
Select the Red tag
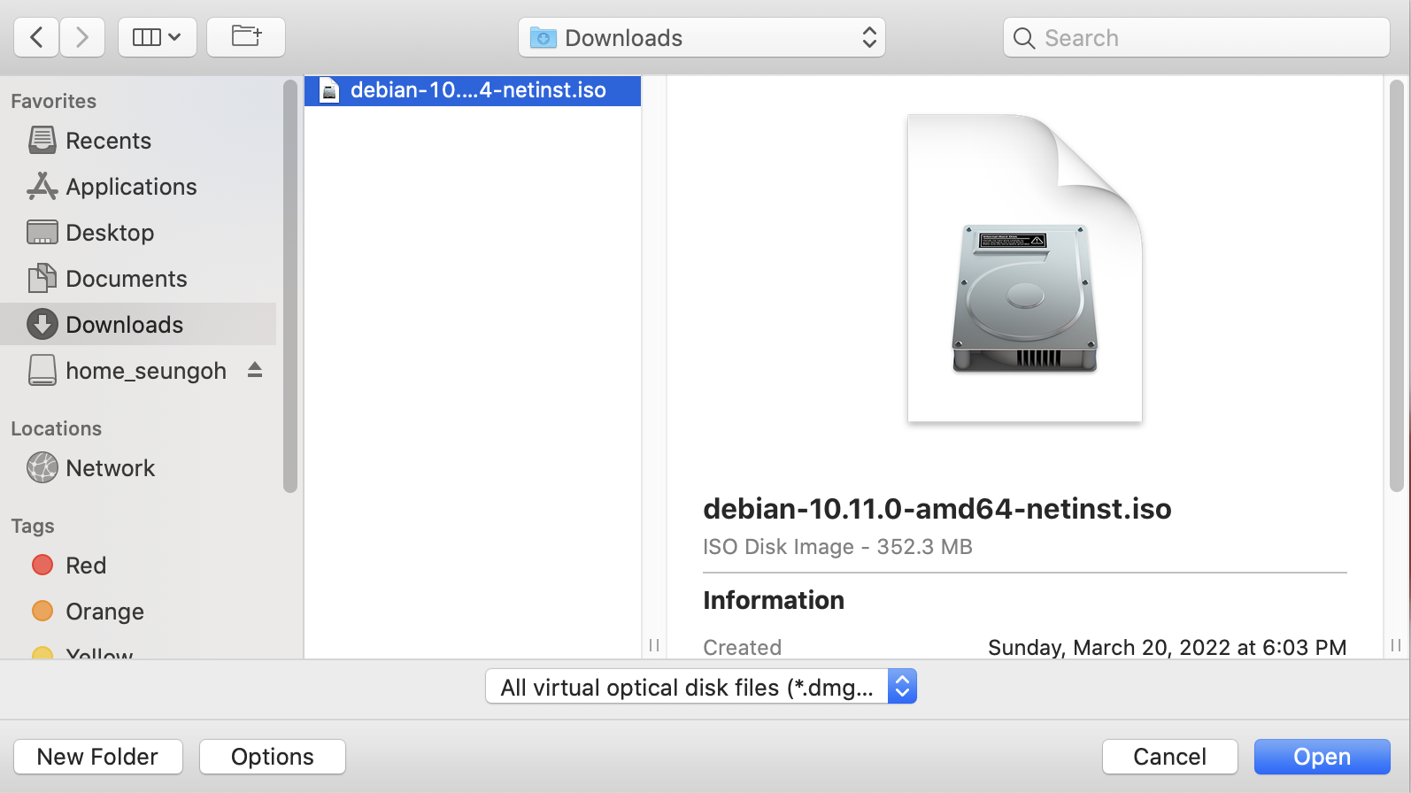point(138,566)
